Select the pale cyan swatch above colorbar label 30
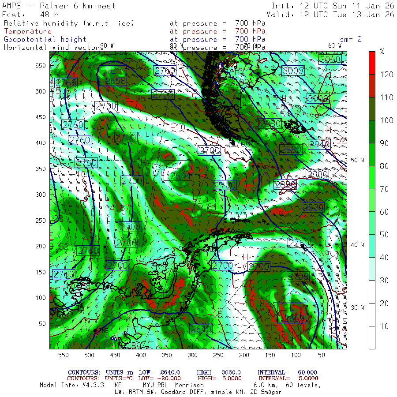Screen dimensions: 397x397 (373, 269)
